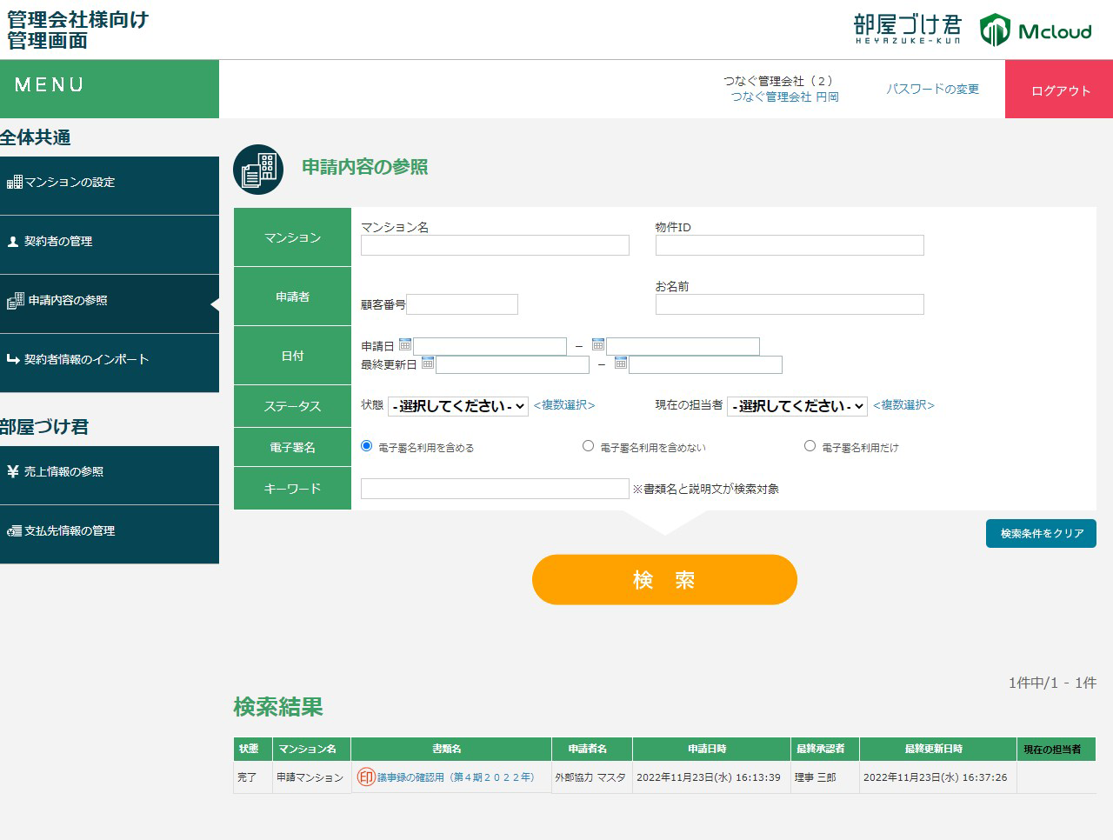1113x840 pixels.
Task: Go to 契約者情報のインポート menu item
Action: pyautogui.click(x=110, y=360)
